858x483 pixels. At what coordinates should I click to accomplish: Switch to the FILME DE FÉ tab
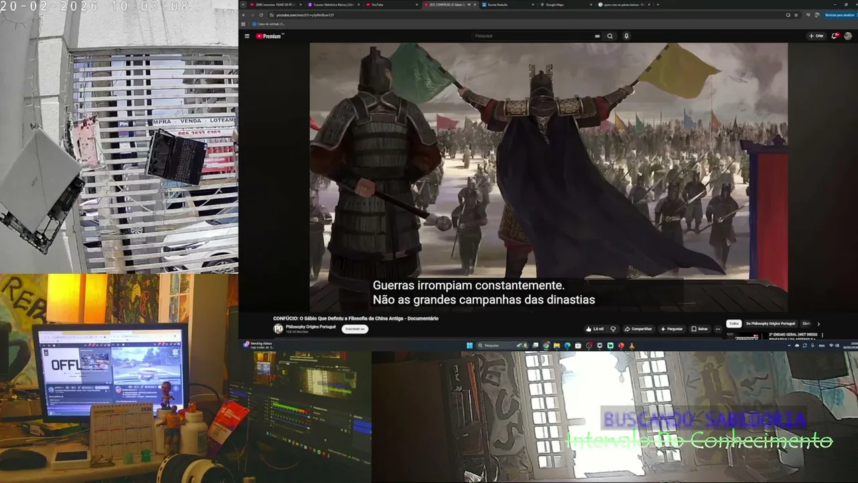click(276, 5)
